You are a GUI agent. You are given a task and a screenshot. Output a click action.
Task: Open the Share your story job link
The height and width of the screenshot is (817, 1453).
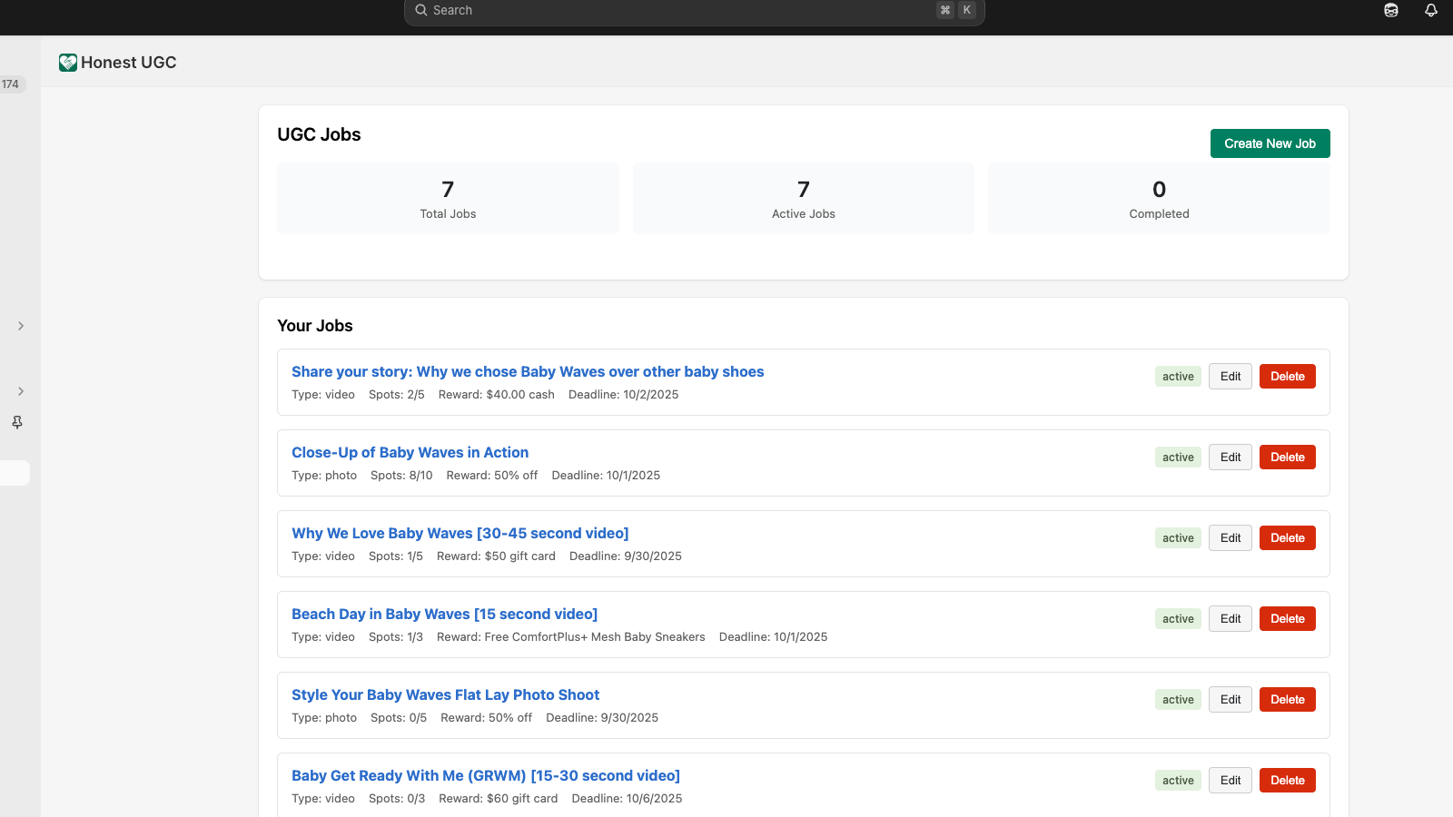pos(527,372)
